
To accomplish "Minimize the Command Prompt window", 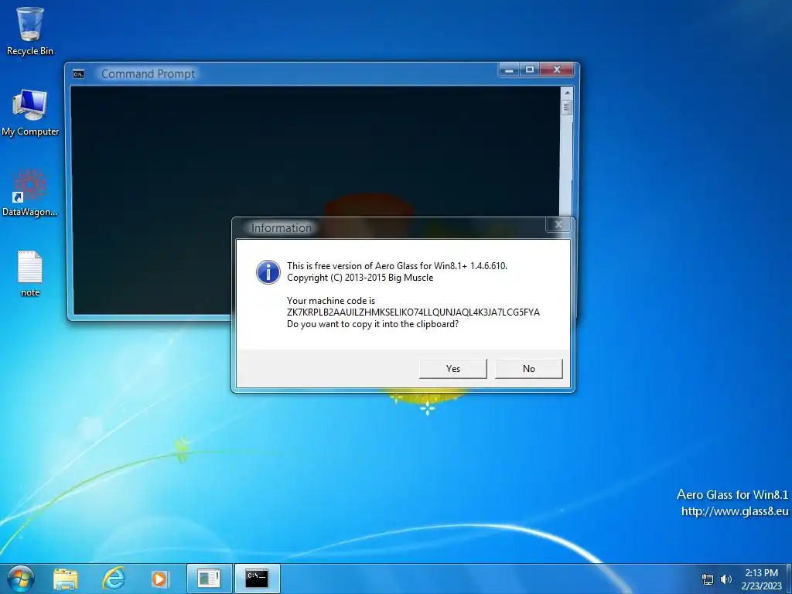I will (x=509, y=70).
